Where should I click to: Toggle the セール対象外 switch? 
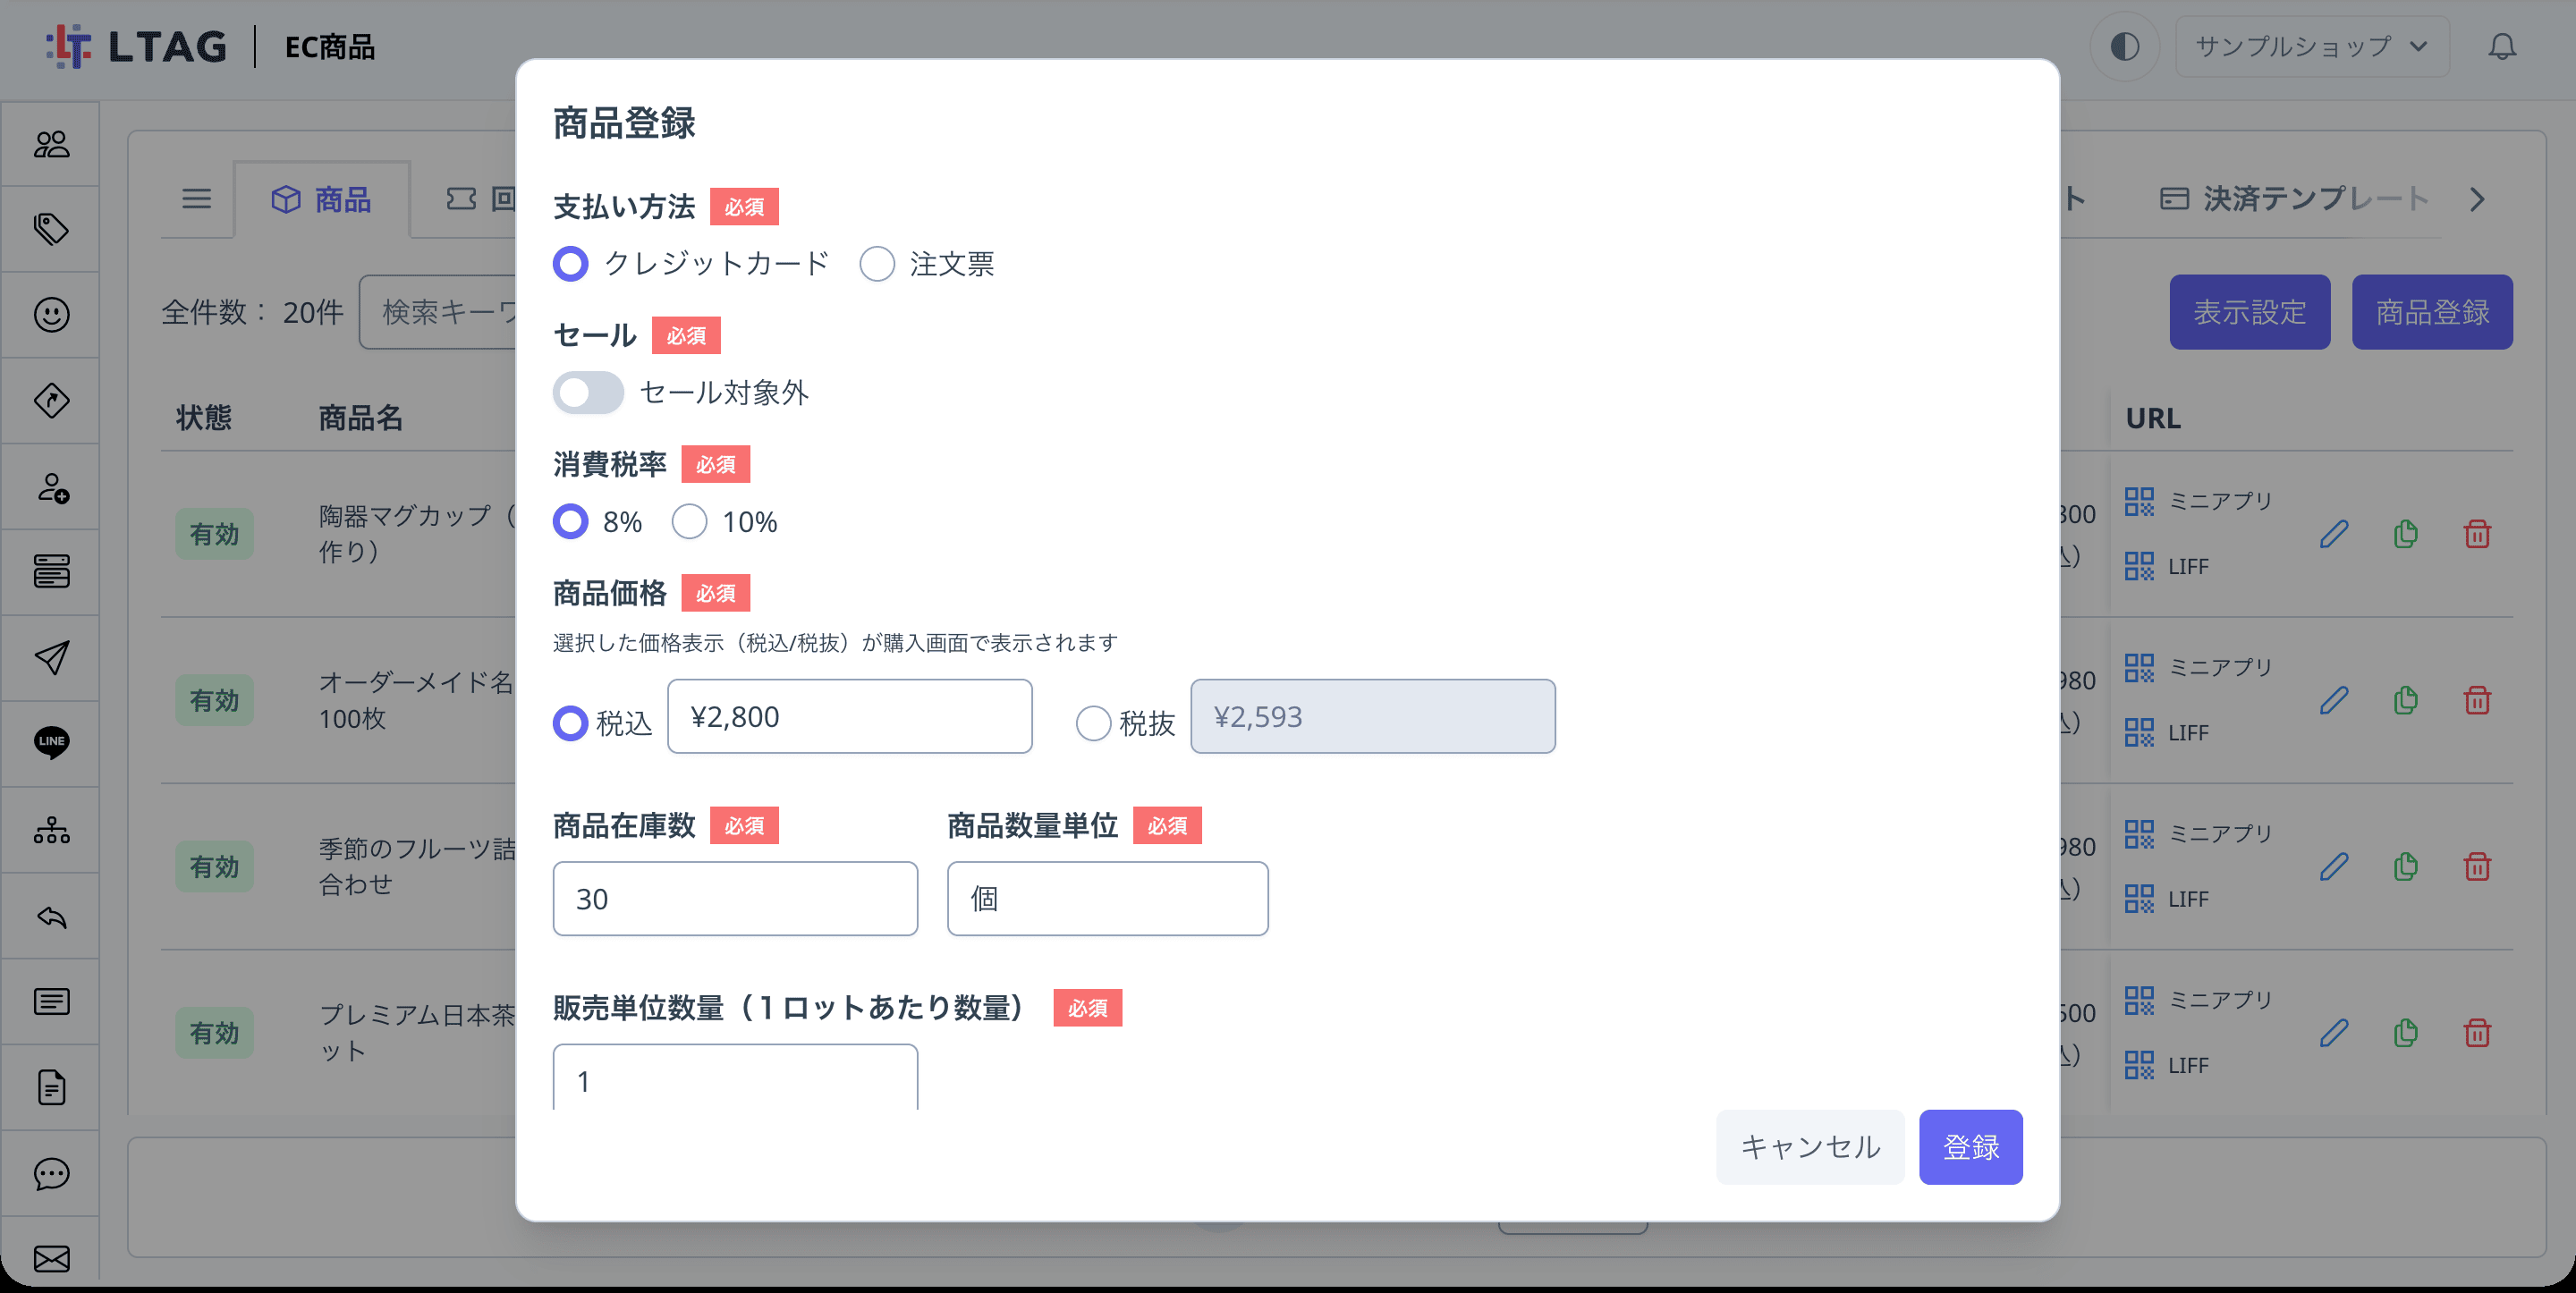coord(588,392)
